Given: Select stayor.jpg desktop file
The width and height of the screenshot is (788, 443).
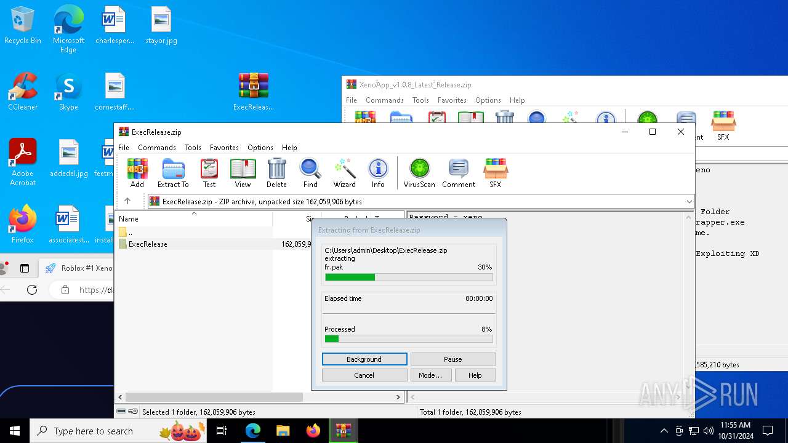Looking at the screenshot, I should (x=161, y=26).
